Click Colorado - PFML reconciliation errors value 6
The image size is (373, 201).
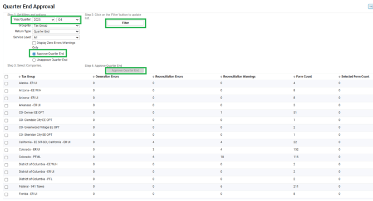[x=154, y=157]
